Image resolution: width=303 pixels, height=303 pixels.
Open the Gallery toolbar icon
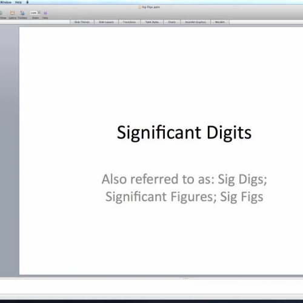(x=12, y=13)
